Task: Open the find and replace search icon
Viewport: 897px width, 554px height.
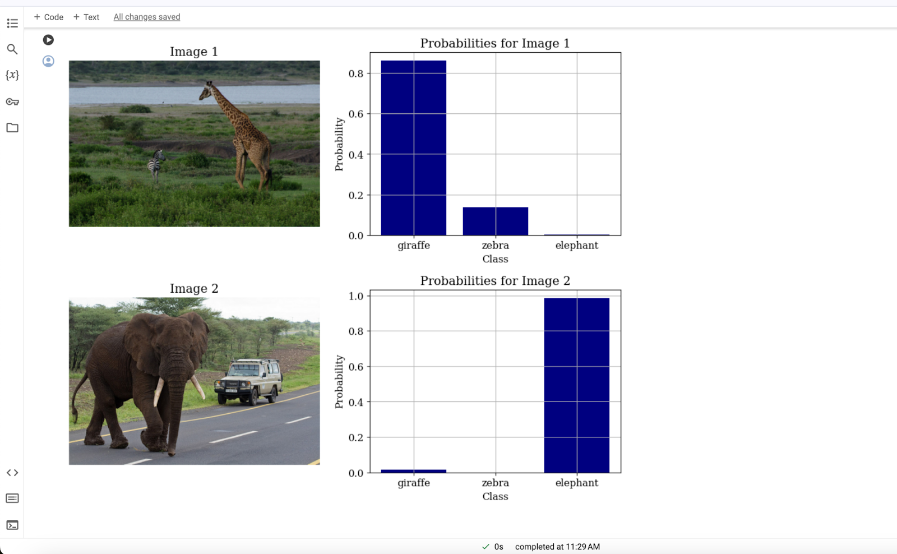Action: click(12, 49)
